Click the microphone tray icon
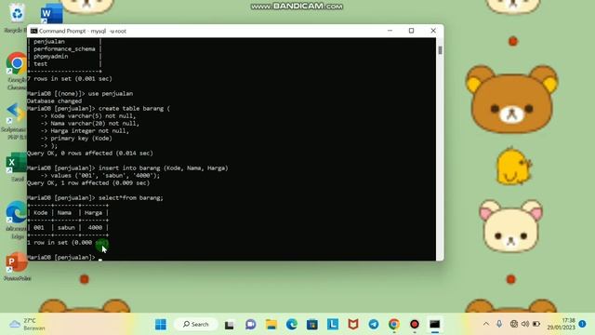Screen dimensions: 595x335 tap(499, 324)
